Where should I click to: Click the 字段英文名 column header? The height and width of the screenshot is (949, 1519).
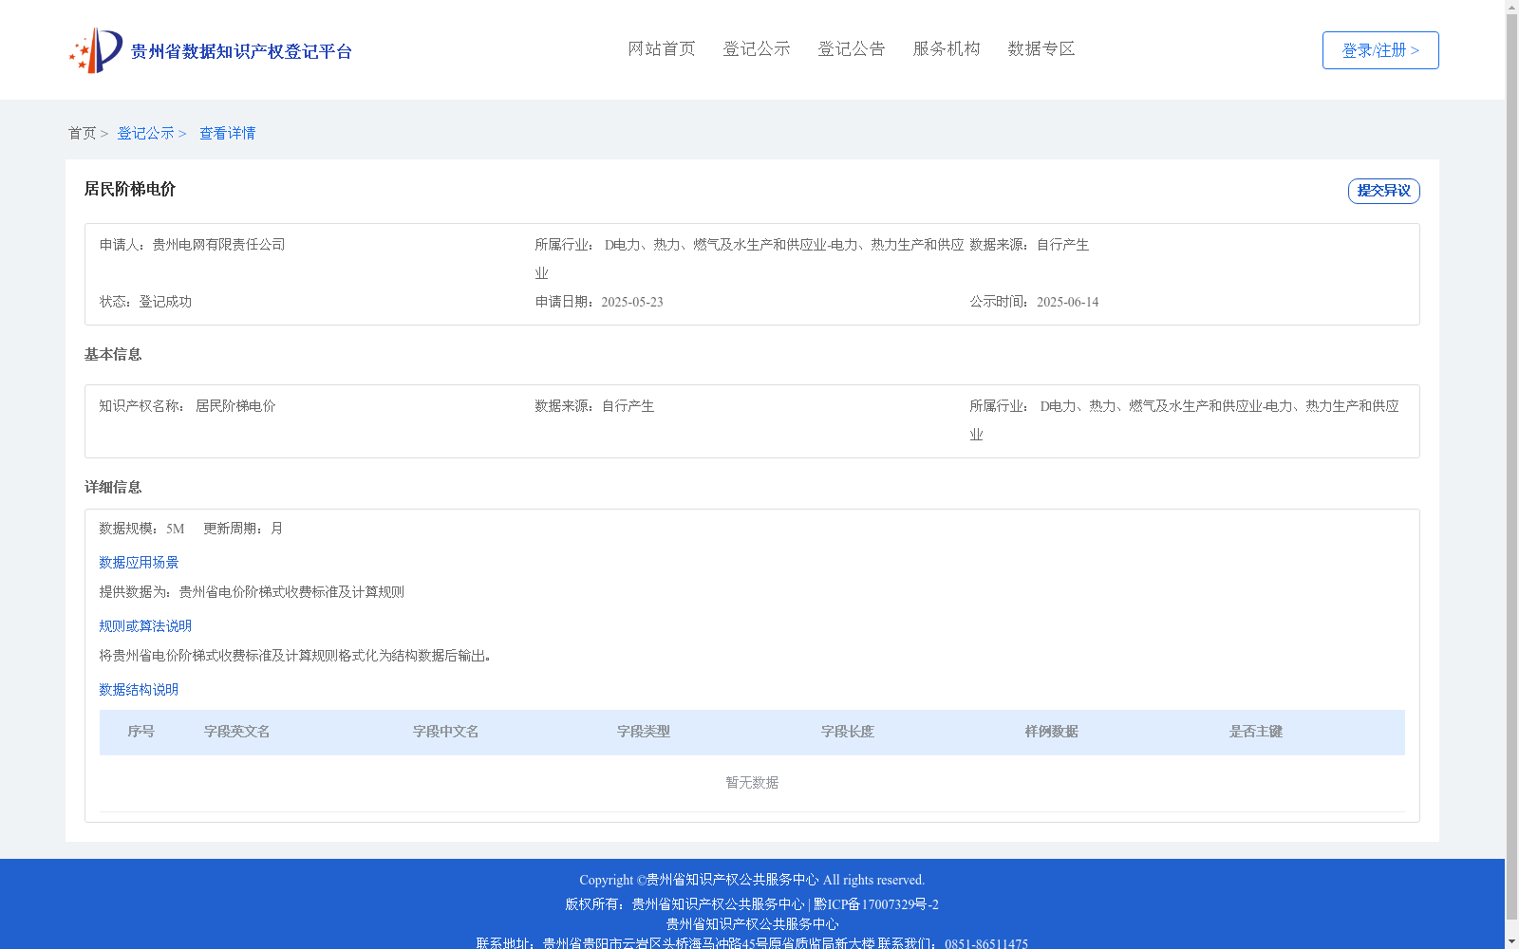[237, 732]
